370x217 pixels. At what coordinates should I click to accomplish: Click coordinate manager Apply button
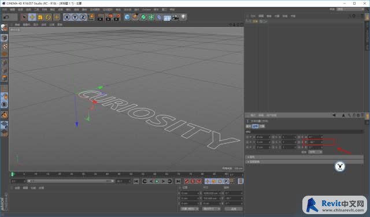[x=234, y=209]
